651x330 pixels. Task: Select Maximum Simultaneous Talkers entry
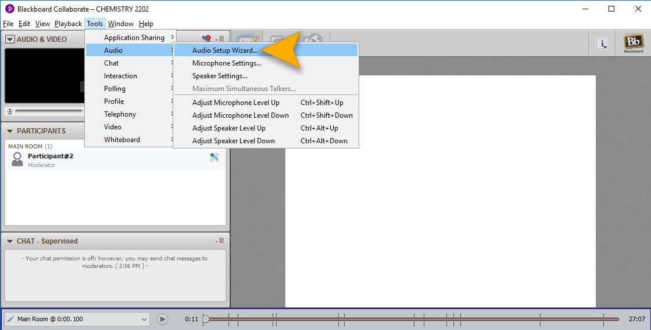266,89
